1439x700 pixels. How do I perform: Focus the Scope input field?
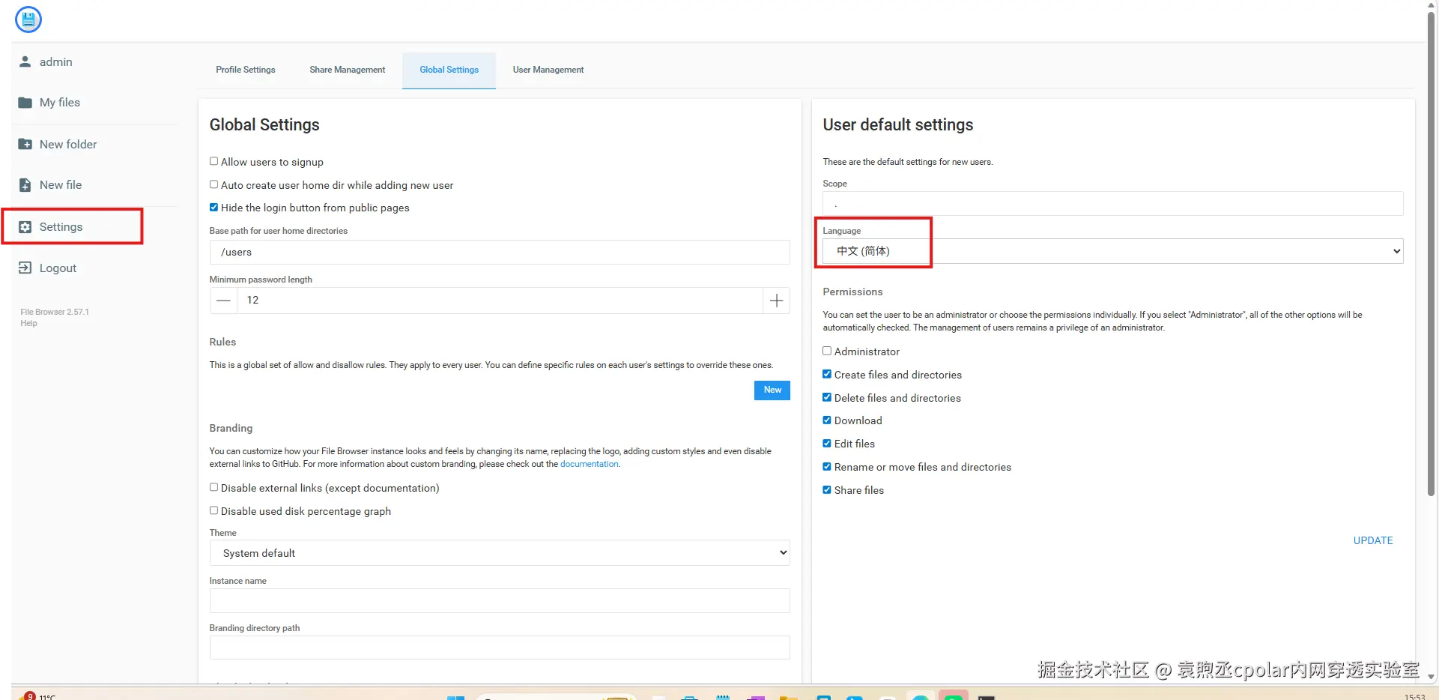point(1112,204)
